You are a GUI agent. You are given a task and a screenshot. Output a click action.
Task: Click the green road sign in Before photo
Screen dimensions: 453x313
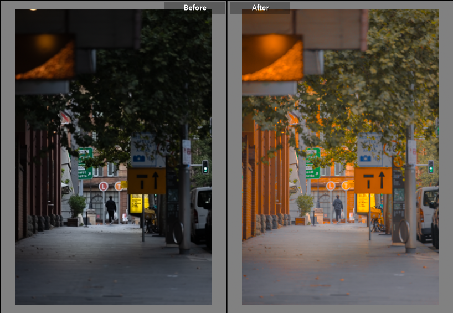click(85, 163)
